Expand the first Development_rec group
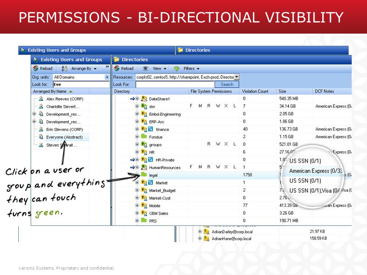 [34, 114]
